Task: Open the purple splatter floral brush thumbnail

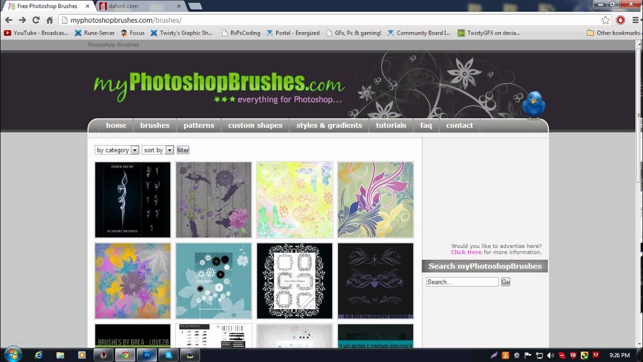Action: click(x=213, y=200)
